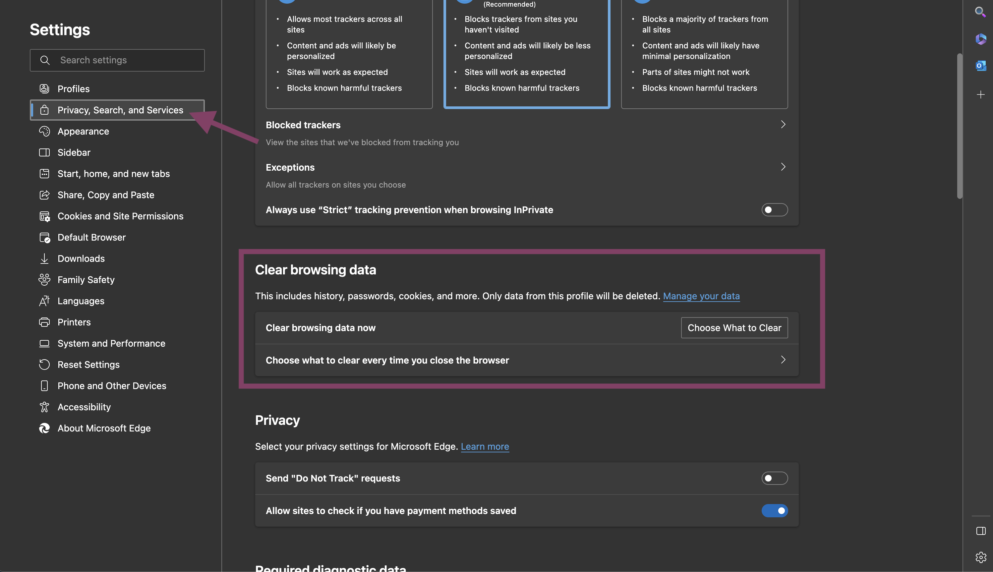
Task: Go to Appearance settings
Action: [x=117, y=131]
